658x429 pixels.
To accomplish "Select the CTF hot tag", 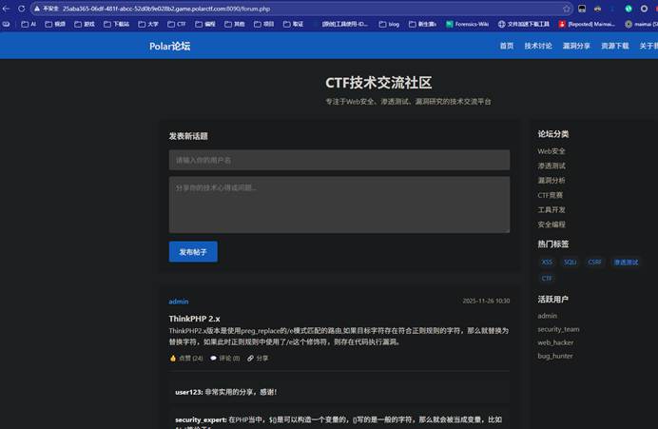I will click(x=547, y=279).
